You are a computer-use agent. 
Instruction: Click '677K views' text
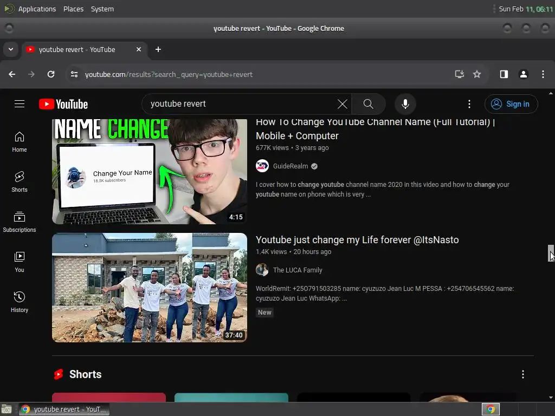tap(272, 148)
